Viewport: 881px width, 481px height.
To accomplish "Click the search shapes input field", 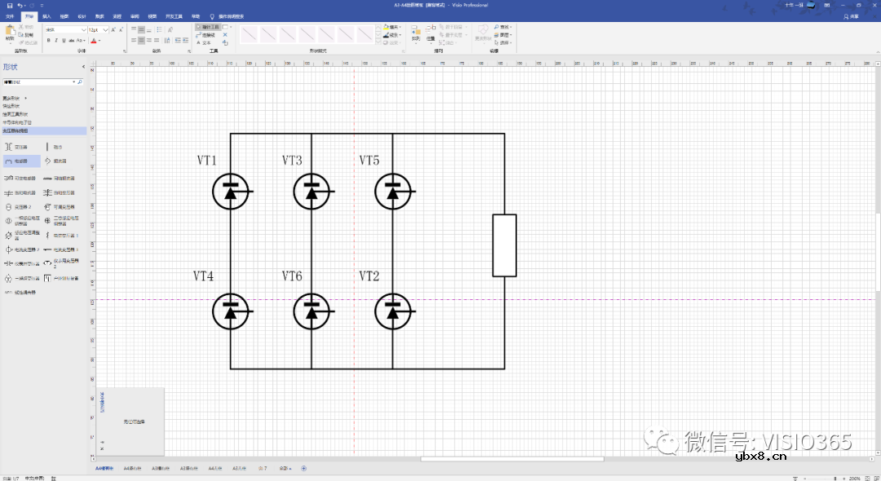I will pos(37,82).
